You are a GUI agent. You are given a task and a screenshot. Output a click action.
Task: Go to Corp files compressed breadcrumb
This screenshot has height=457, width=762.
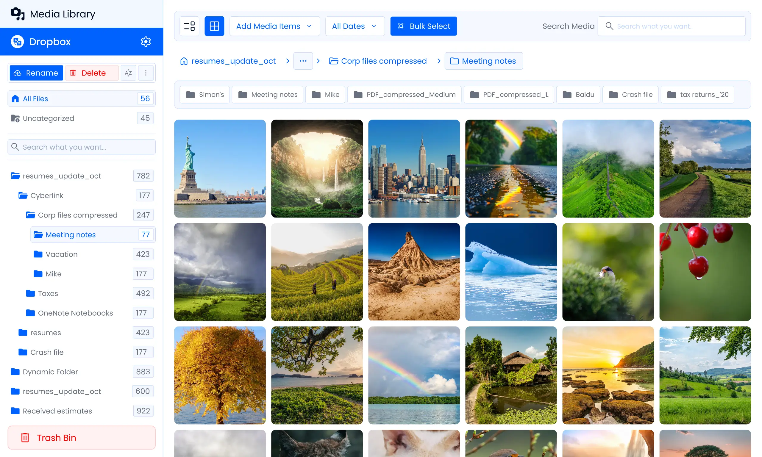click(378, 61)
